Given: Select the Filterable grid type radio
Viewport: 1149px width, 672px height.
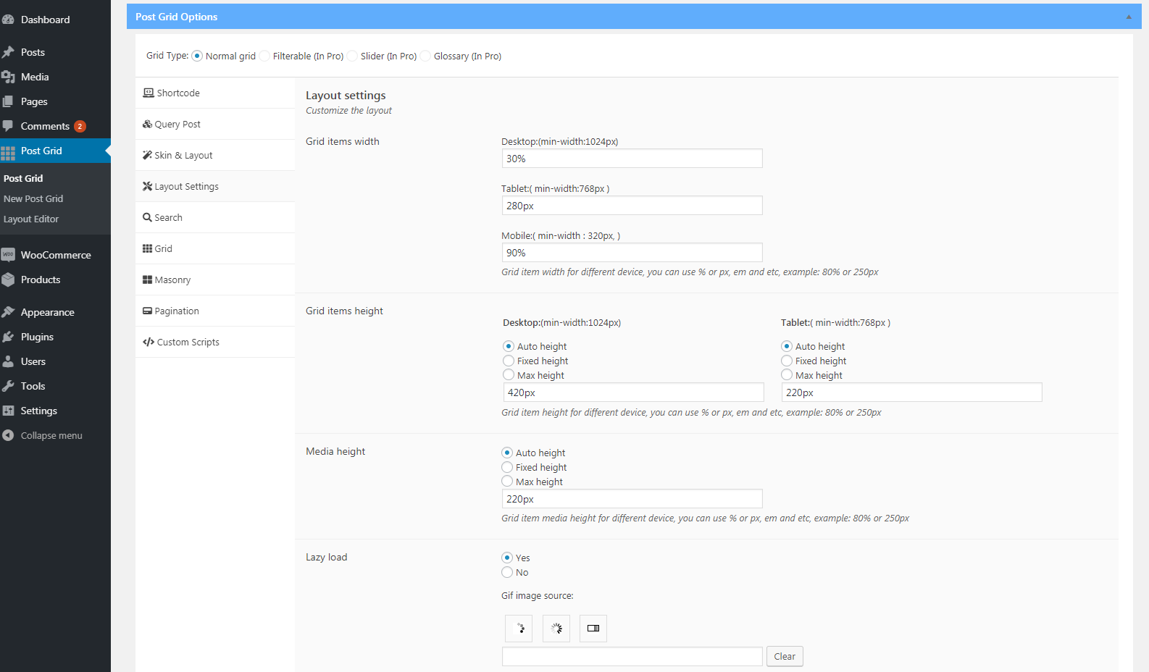Looking at the screenshot, I should coord(265,56).
